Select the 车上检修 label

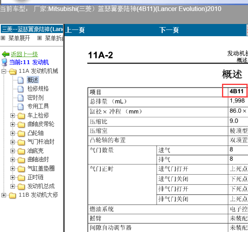pyautogui.click(x=38, y=115)
